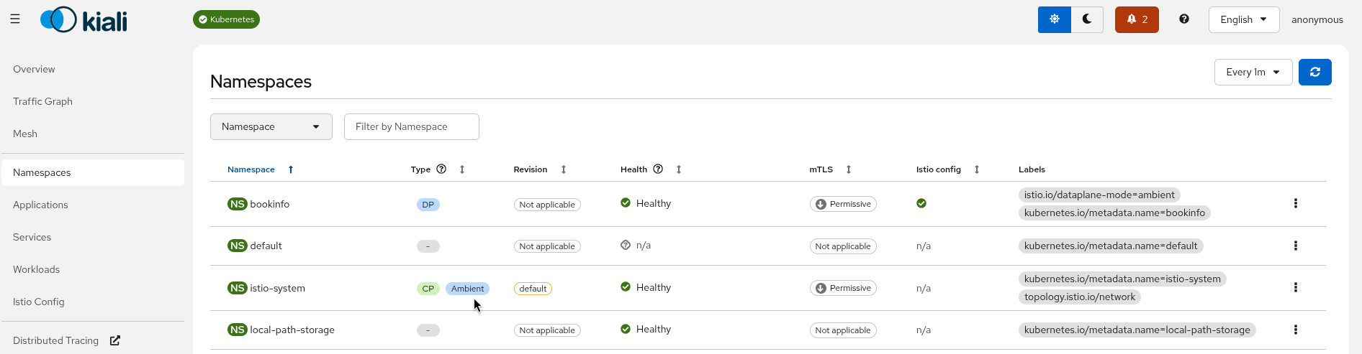The height and width of the screenshot is (354, 1362).
Task: Click the Type column help icon
Action: pos(441,169)
